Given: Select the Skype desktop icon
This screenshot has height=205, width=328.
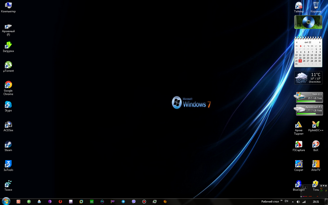Looking at the screenshot, I should point(8,106).
